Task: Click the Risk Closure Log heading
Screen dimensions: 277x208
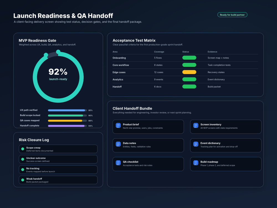Action: (34, 140)
